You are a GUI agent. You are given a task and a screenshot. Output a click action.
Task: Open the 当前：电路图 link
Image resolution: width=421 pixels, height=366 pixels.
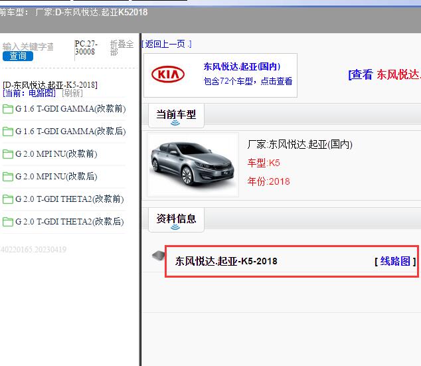click(x=29, y=93)
